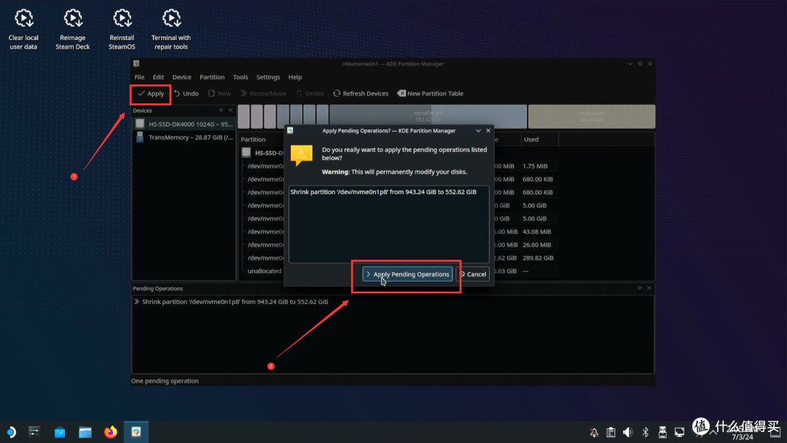Open the Edit menu
787x443 pixels.
click(x=158, y=77)
